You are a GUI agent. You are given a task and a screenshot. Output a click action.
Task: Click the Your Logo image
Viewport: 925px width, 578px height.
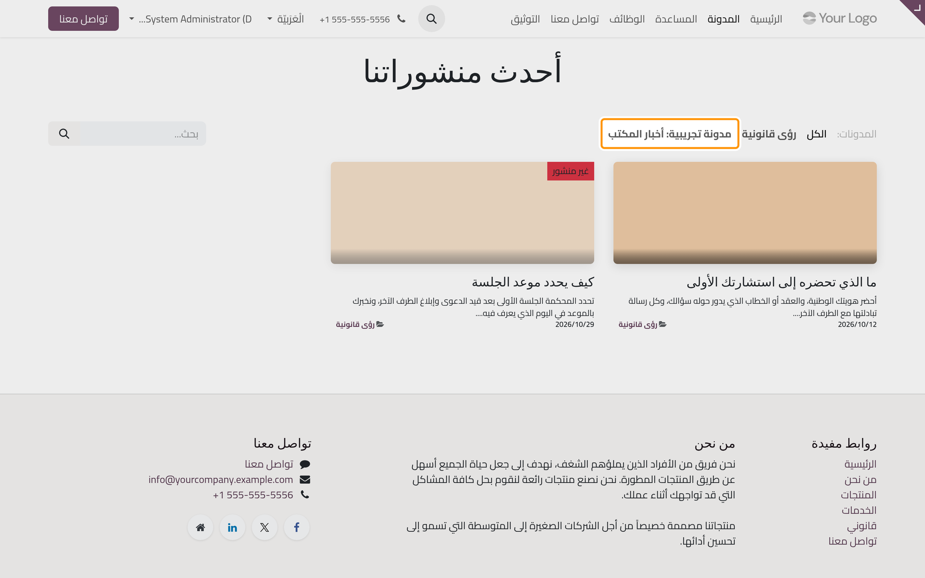point(839,18)
